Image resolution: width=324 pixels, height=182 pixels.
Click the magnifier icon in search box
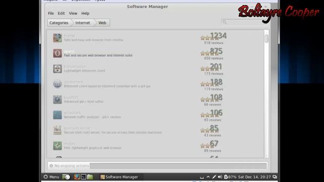tap(225, 22)
